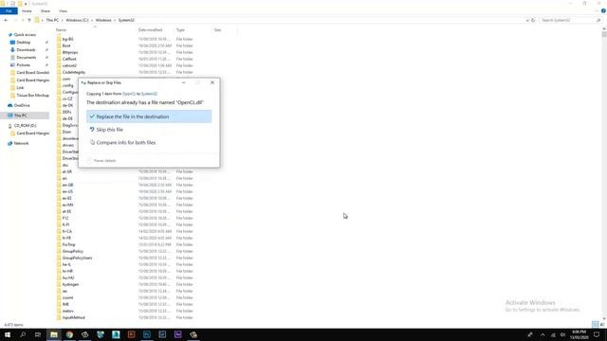Show hidden system tray icons
The height and width of the screenshot is (341, 607).
[x=543, y=334]
